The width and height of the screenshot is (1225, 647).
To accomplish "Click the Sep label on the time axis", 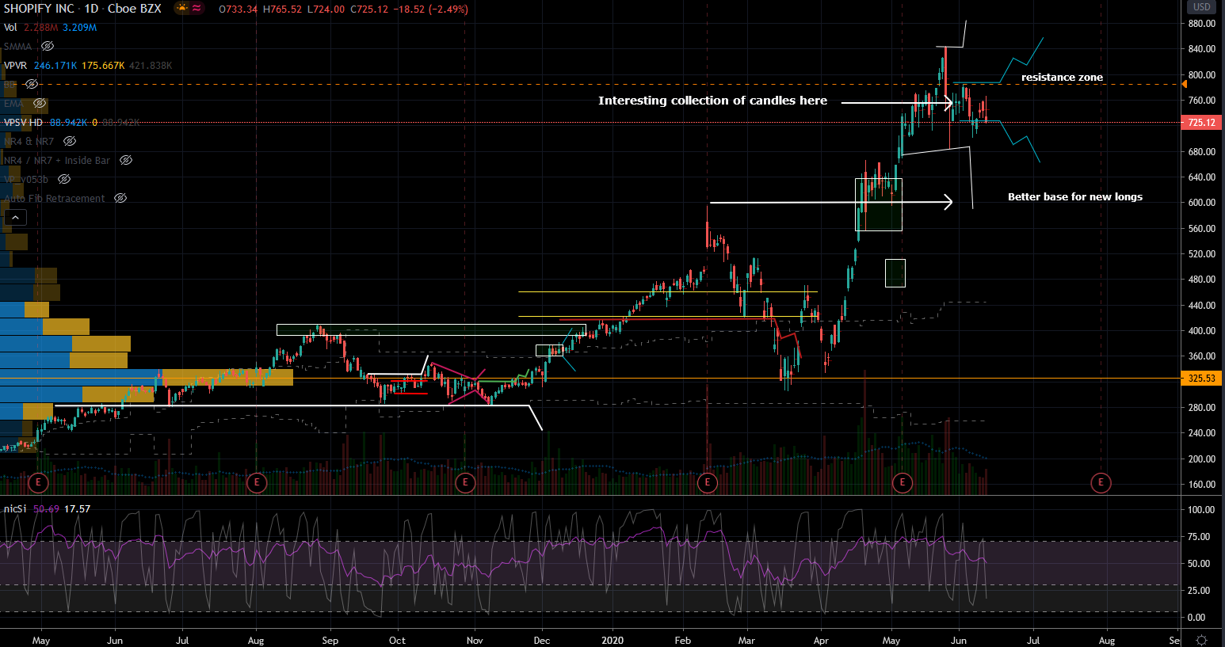I will [x=330, y=641].
